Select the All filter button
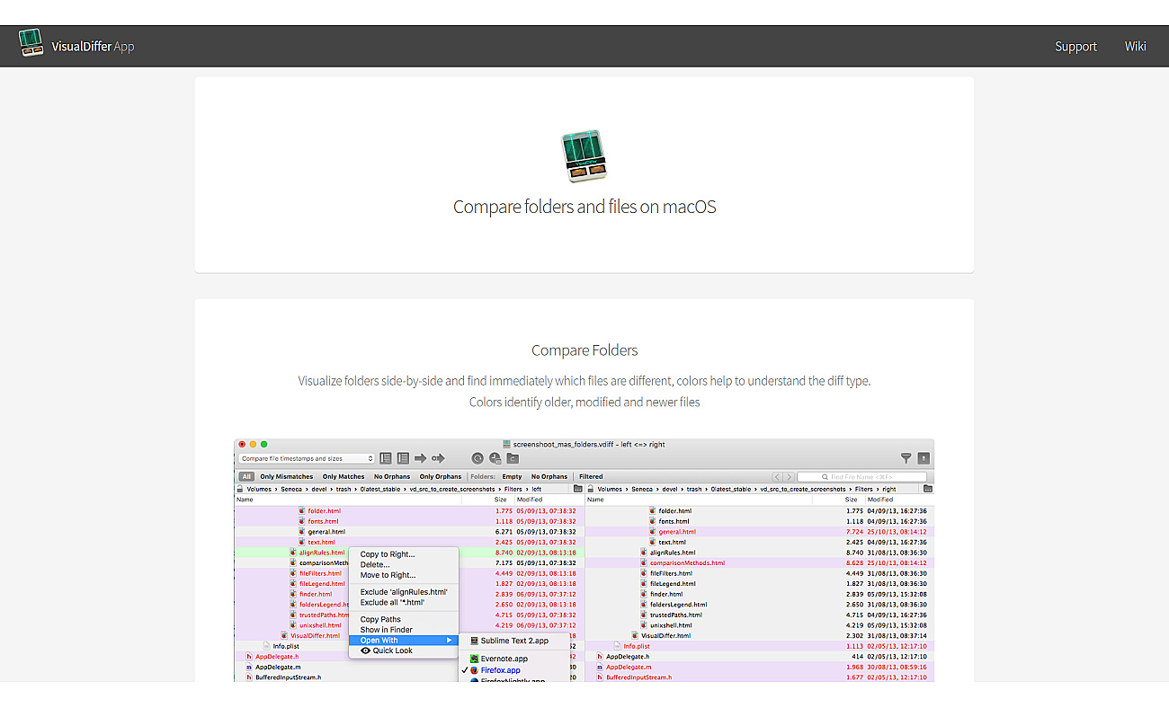Viewport: 1169px width, 708px height. (245, 477)
